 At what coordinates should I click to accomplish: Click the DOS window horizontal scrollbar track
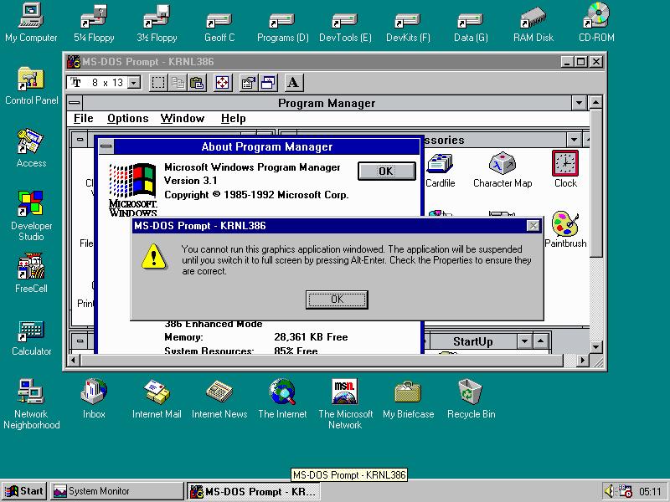click(335, 361)
